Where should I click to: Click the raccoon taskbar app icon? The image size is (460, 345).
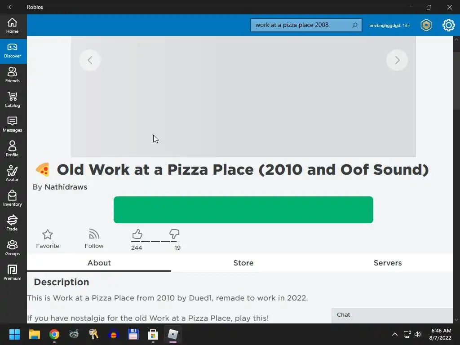[74, 334]
